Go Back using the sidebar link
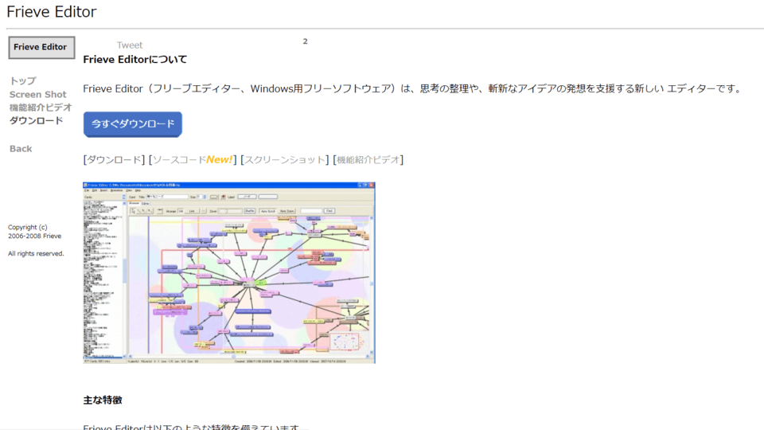 21,149
